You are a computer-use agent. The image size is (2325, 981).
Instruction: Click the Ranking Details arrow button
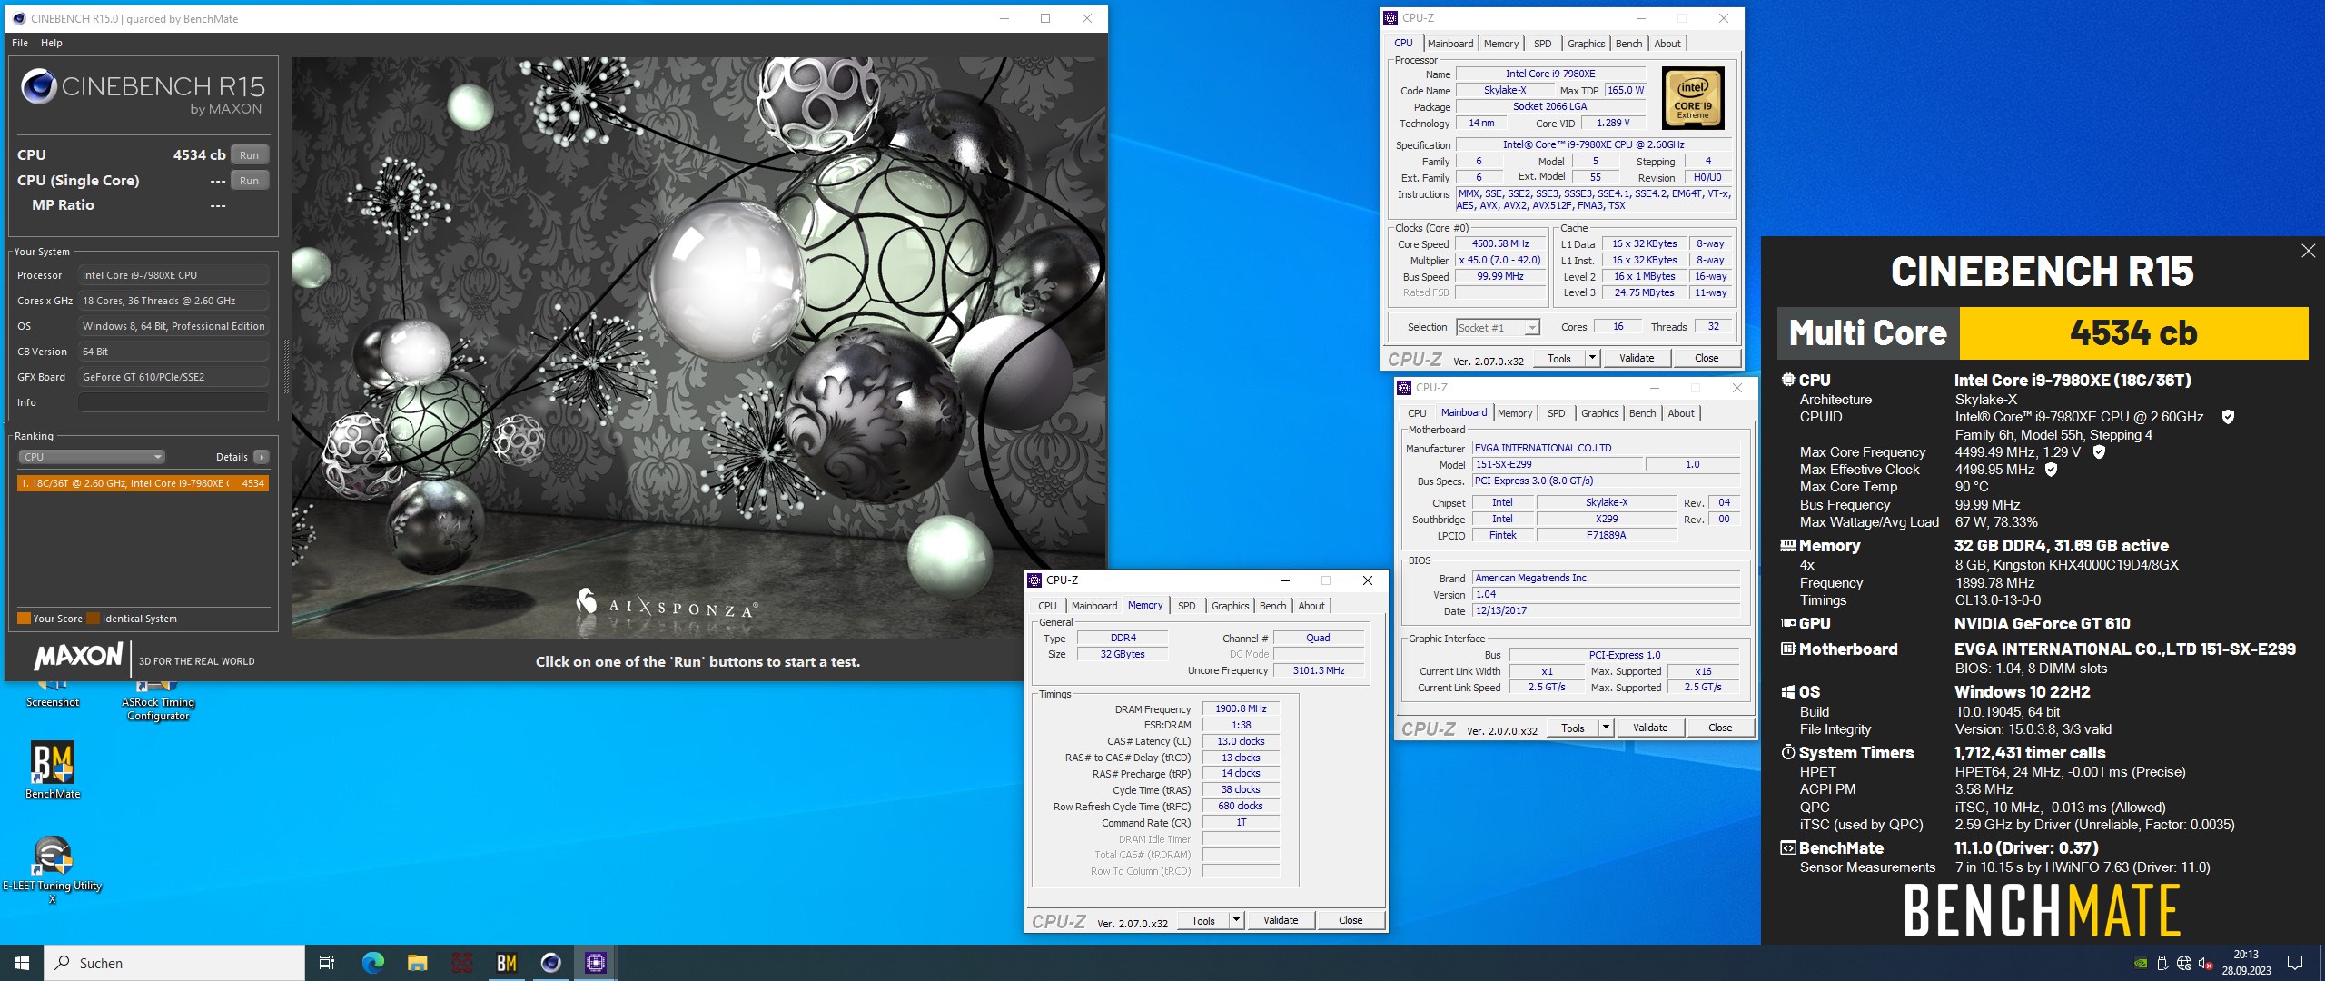[x=262, y=457]
